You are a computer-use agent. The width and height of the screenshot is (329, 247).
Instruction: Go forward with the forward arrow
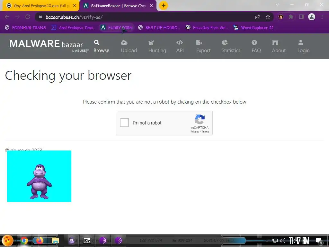pyautogui.click(x=17, y=17)
